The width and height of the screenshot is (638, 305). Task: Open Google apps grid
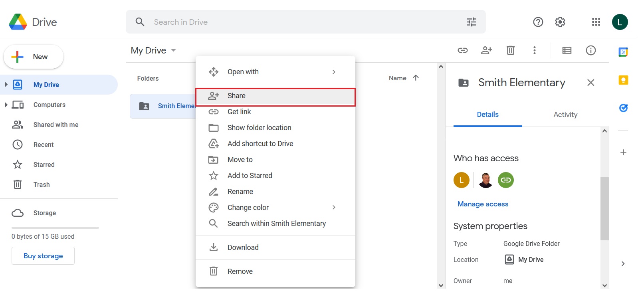point(596,22)
